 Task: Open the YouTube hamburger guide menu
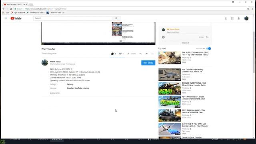pos(6,18)
